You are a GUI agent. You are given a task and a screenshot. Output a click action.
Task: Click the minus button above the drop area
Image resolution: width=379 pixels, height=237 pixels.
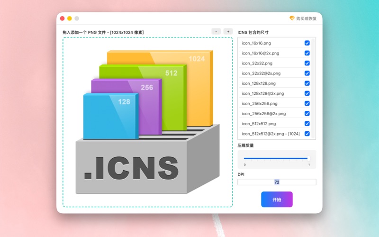[216, 31]
